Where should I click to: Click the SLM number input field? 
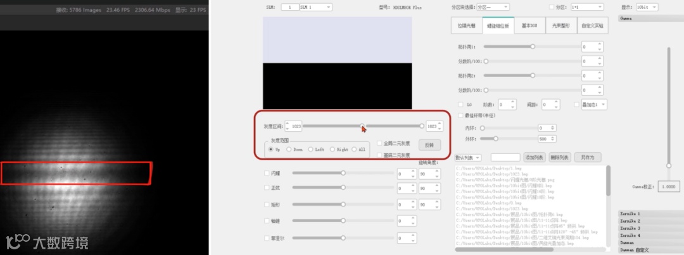(290, 8)
